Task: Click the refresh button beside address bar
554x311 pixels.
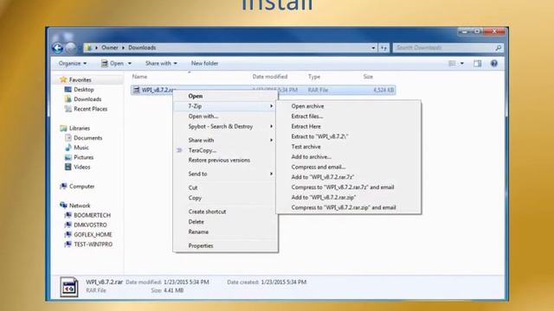Action: point(383,48)
